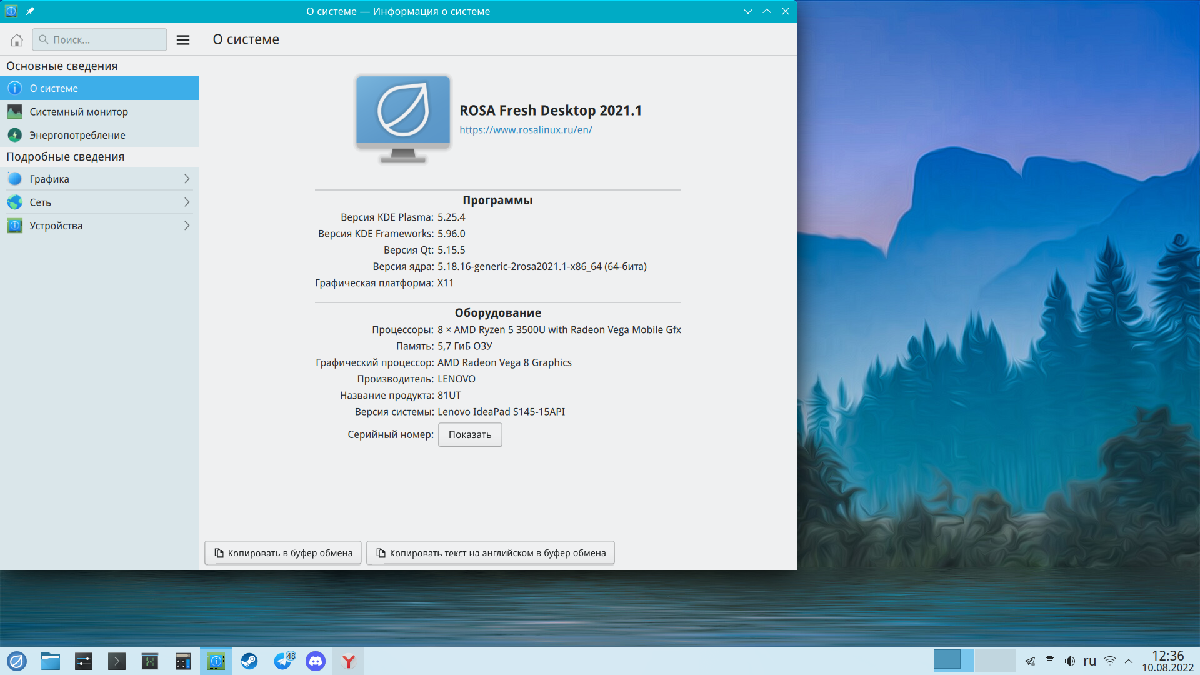Open Discord from the taskbar
1200x675 pixels.
[316, 661]
